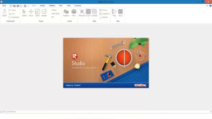Select the 1/5th Stud snapping option
The image size is (212, 119).
coord(55,14)
